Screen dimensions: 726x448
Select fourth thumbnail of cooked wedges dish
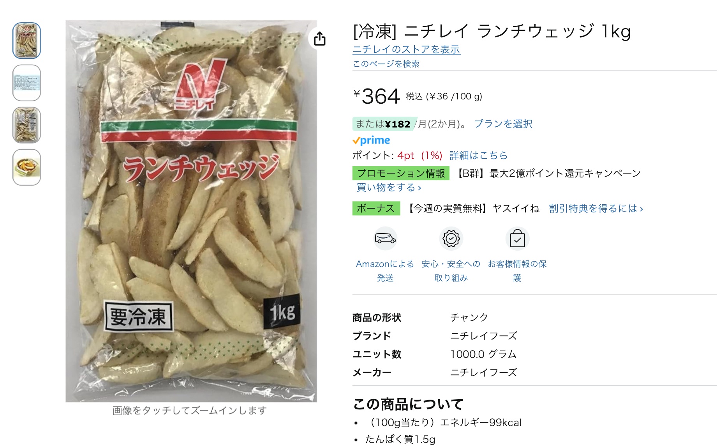pos(27,167)
